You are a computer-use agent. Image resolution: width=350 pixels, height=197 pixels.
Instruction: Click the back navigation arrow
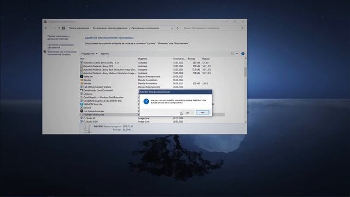(x=46, y=28)
